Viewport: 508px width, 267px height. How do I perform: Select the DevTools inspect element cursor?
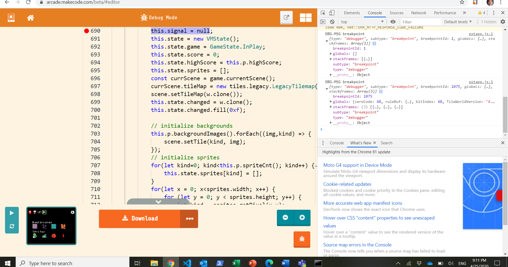pyautogui.click(x=323, y=13)
